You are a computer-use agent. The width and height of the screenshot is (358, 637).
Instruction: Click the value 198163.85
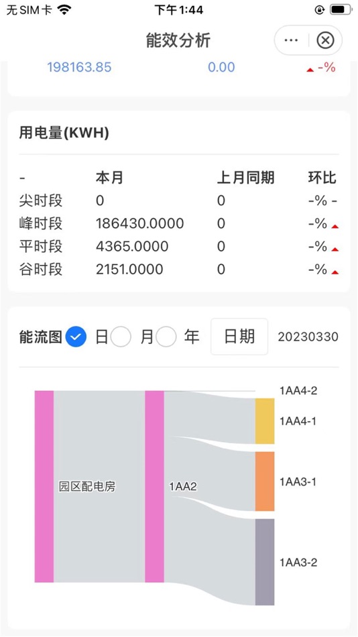click(x=79, y=67)
